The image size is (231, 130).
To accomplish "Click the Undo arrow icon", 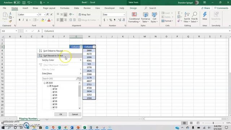I will pos(29,3).
